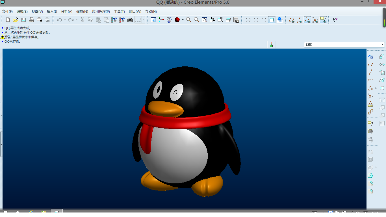Open Paste Special icon

(x=106, y=20)
